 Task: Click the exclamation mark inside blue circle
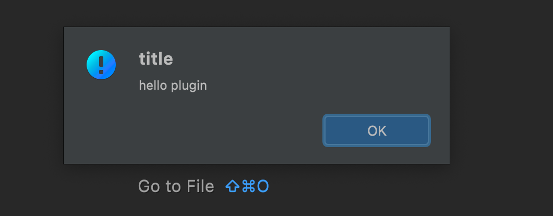(x=101, y=65)
